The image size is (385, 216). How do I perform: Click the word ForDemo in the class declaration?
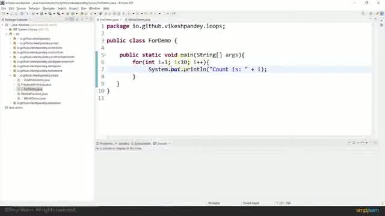click(159, 40)
